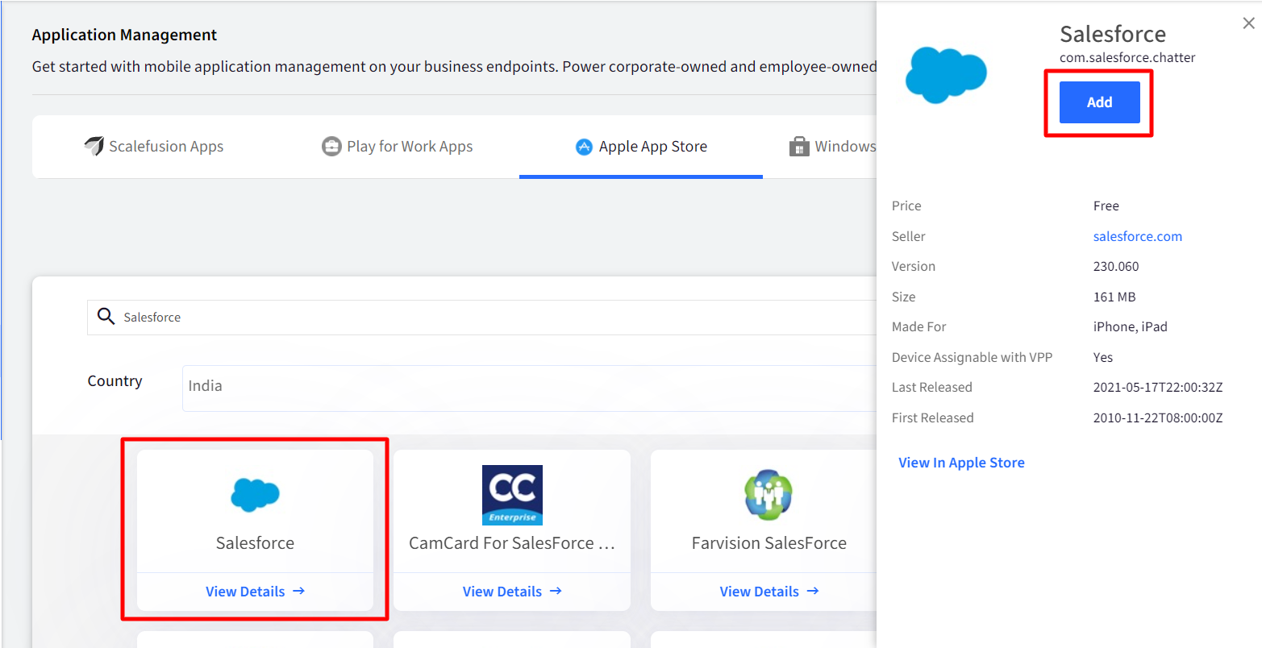Click the search magnifier icon

click(106, 316)
